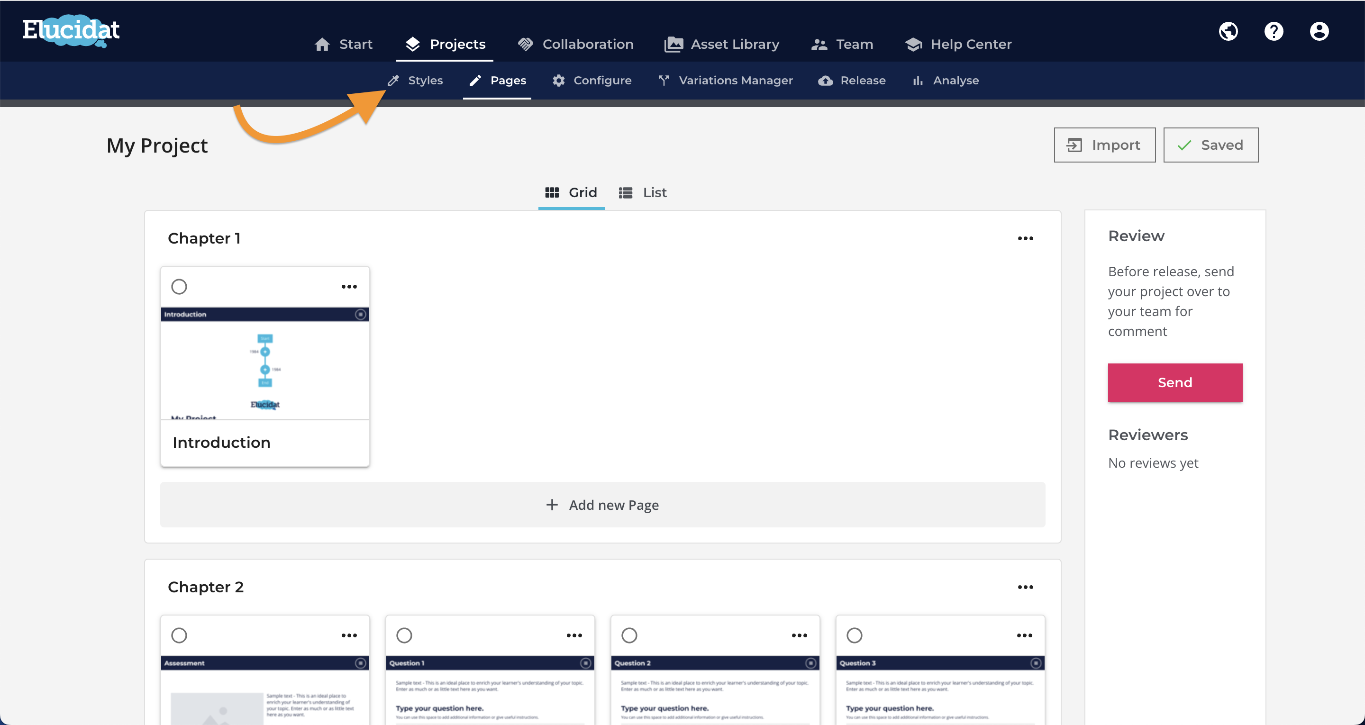Screen dimensions: 1365x725
Task: Open the help question mark icon
Action: pos(1274,31)
